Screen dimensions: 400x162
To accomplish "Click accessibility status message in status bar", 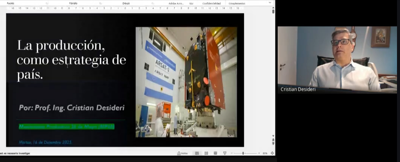I will 15,153.
